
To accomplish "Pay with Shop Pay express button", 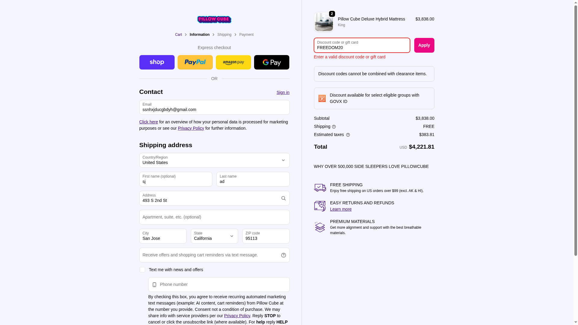I will [x=157, y=62].
